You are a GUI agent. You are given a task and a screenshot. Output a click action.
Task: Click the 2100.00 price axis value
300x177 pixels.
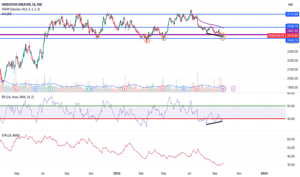coord(292,70)
